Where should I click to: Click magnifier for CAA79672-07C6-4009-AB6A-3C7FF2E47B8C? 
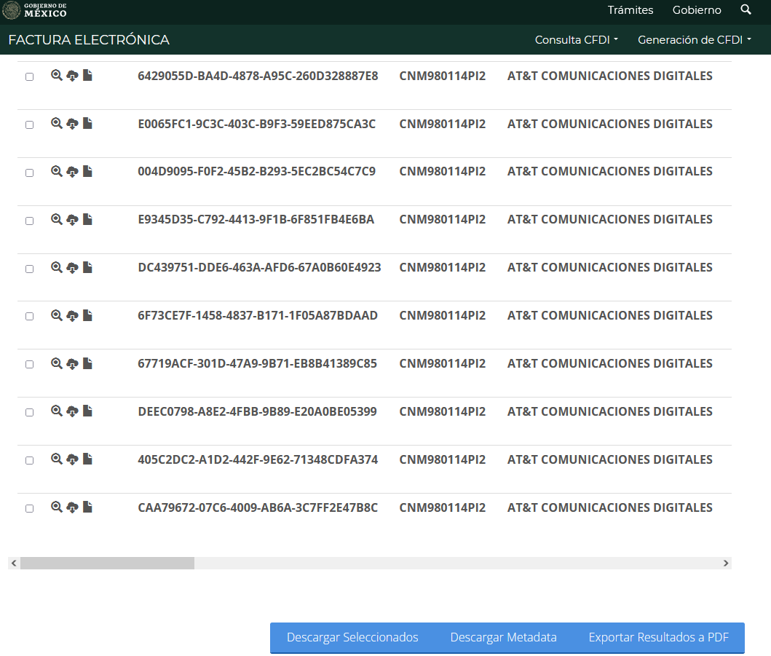tap(57, 507)
